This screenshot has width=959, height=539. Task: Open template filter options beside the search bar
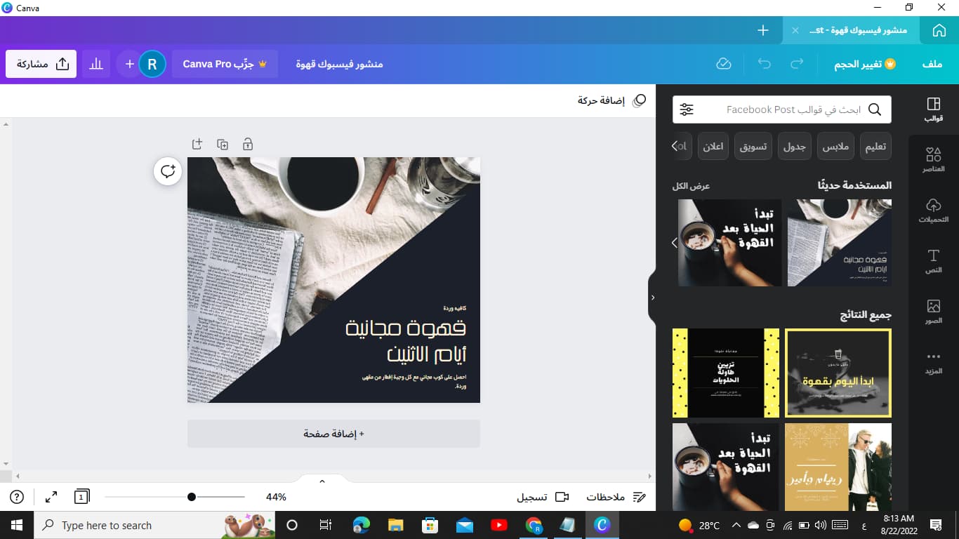(x=686, y=109)
